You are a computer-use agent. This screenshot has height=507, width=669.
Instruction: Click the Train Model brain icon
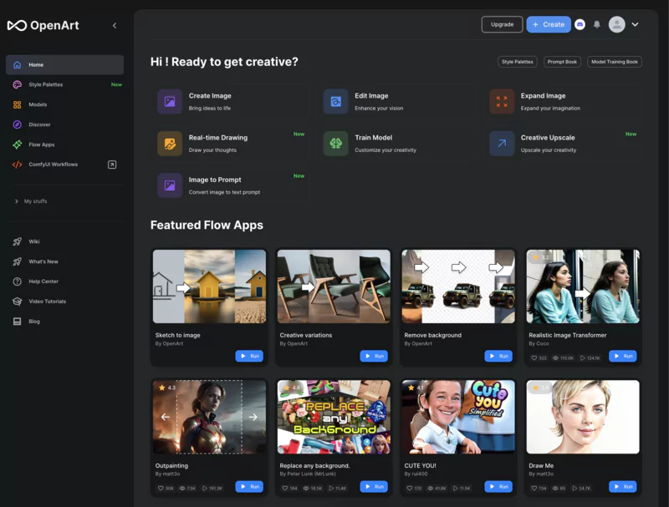tap(336, 144)
